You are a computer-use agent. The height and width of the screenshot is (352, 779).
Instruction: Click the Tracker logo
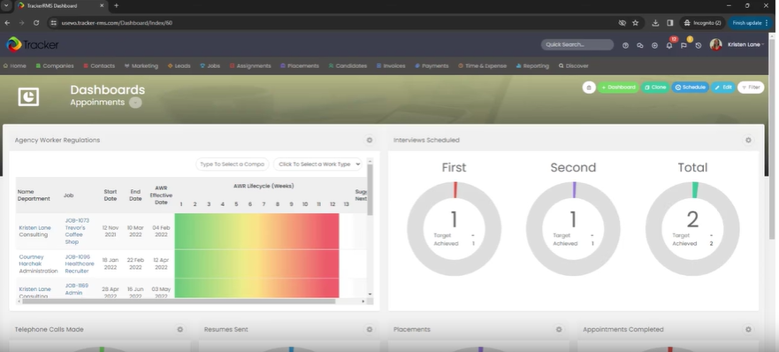[33, 45]
